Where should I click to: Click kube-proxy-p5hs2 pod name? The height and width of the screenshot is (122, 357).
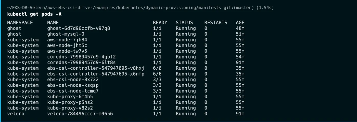pyautogui.click(x=70, y=102)
